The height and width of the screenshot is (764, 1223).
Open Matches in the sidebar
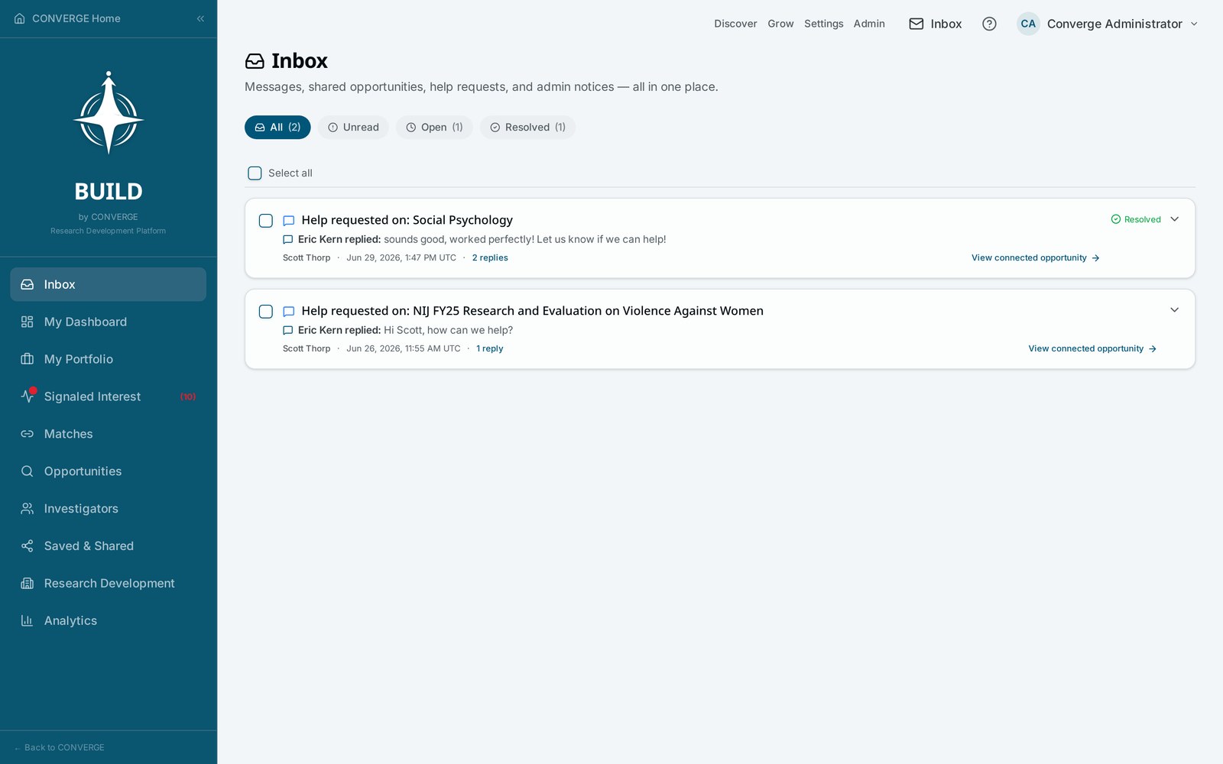[108, 434]
